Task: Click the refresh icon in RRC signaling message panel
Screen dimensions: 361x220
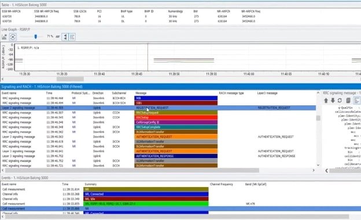Action: (340, 100)
